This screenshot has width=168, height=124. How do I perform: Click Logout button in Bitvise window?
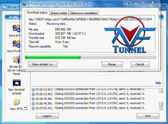tap(47, 116)
